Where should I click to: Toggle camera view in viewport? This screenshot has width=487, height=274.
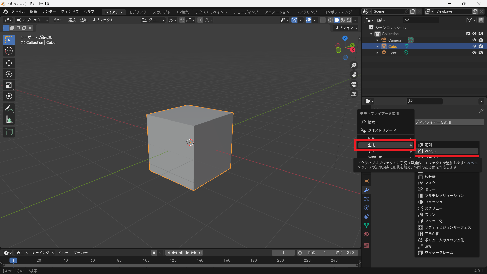click(354, 84)
